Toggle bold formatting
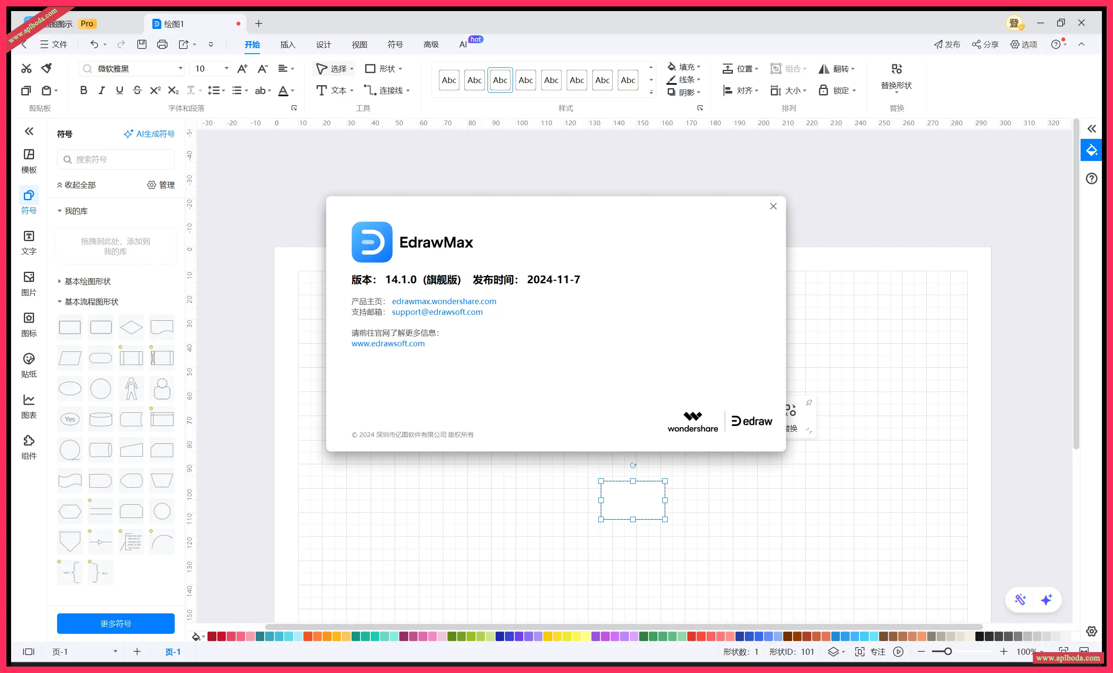 (x=83, y=90)
